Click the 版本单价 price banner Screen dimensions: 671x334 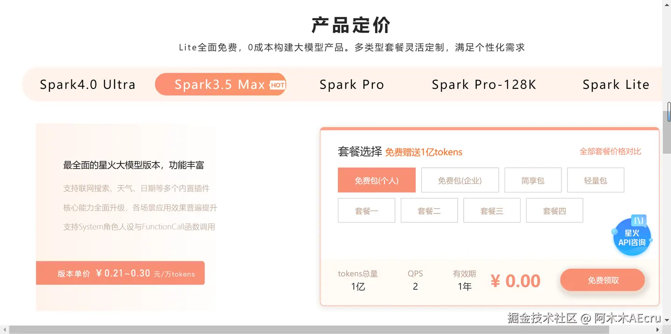tap(120, 273)
